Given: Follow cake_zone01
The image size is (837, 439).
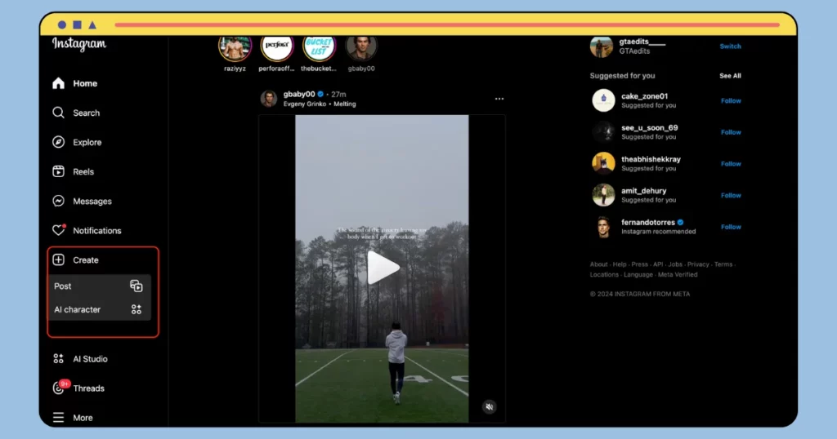Looking at the screenshot, I should click(731, 100).
